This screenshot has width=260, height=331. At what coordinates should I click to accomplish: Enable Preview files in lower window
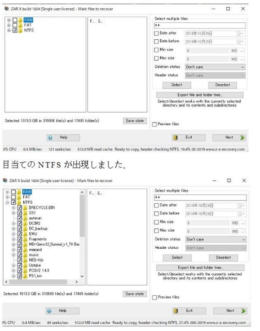pos(155,297)
